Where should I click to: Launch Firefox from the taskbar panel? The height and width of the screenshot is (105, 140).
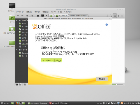[x=17, y=103]
